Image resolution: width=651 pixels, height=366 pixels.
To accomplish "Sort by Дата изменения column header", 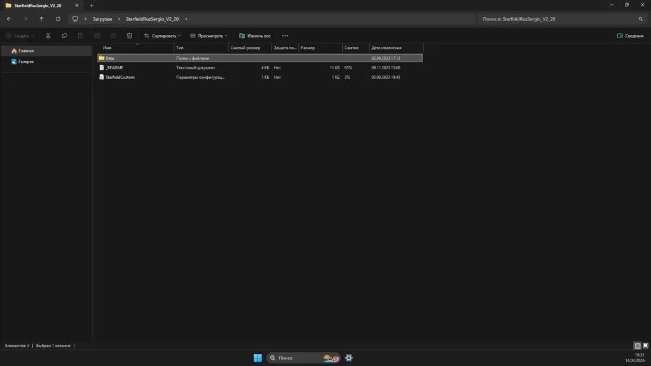I will coord(397,48).
